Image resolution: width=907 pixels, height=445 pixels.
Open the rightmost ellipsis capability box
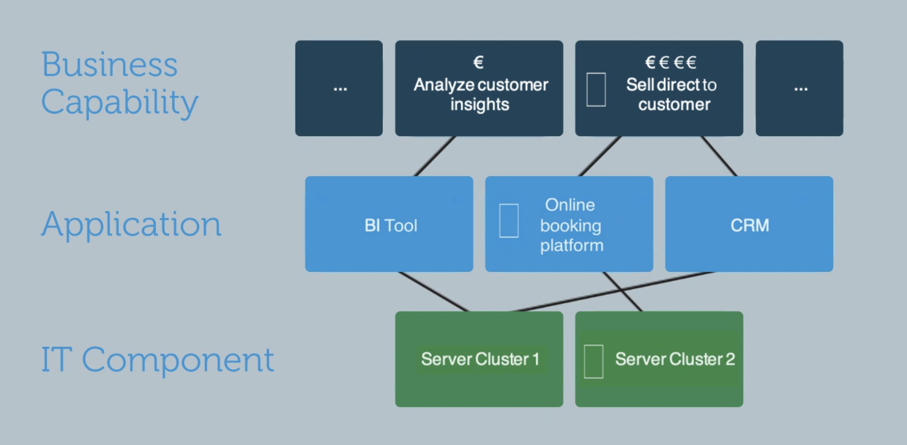pos(799,88)
